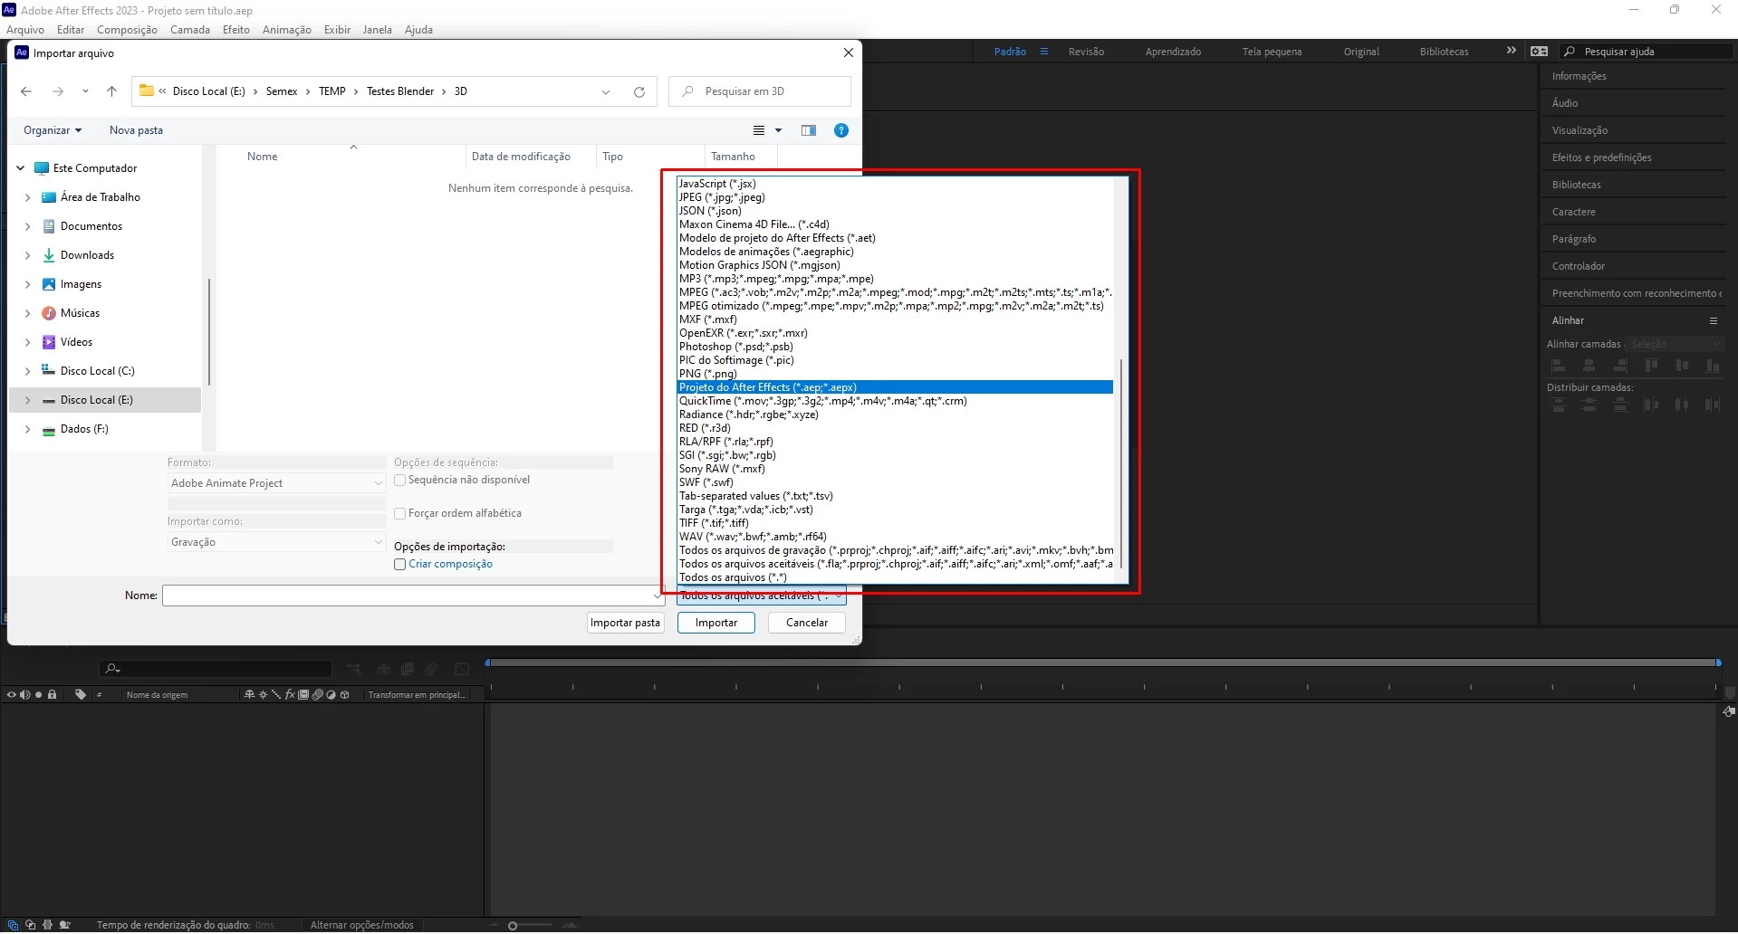The image size is (1738, 934).
Task: Align layers left icon in Alinhar panel
Action: [1559, 366]
